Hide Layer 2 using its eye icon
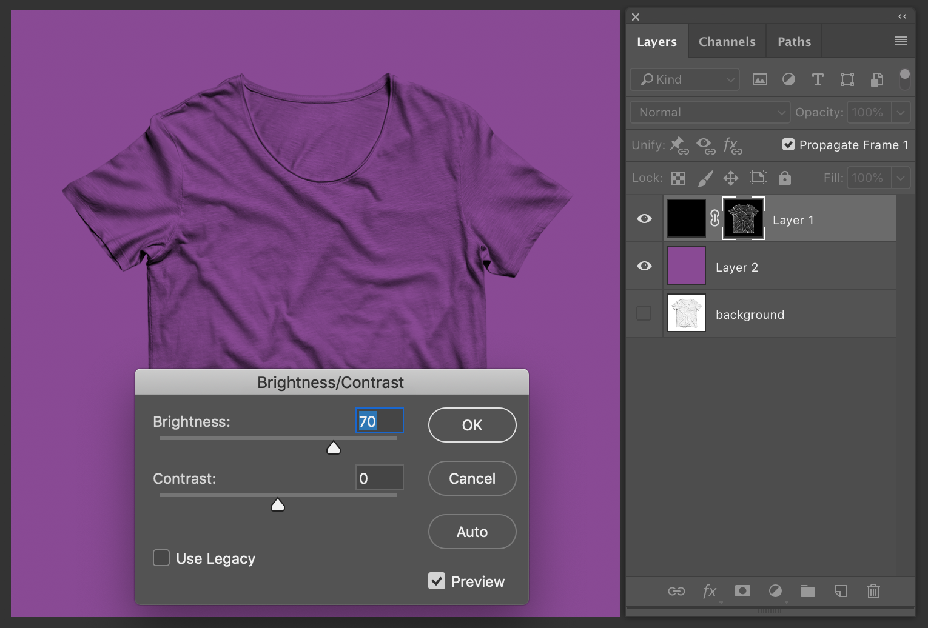This screenshot has width=928, height=628. click(644, 266)
